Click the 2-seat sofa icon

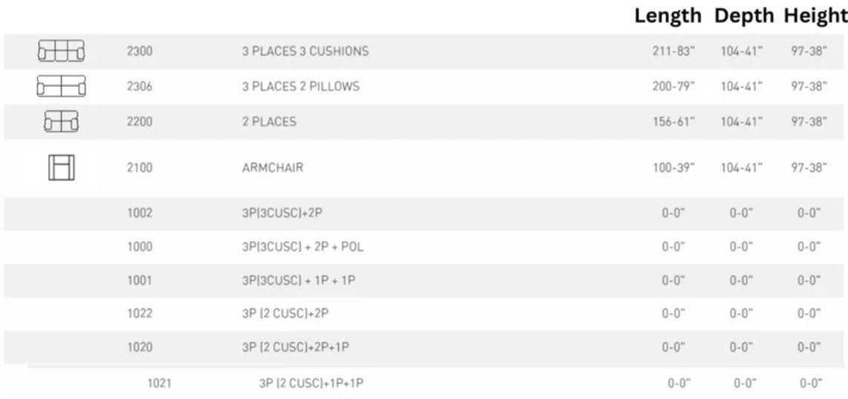click(x=61, y=122)
